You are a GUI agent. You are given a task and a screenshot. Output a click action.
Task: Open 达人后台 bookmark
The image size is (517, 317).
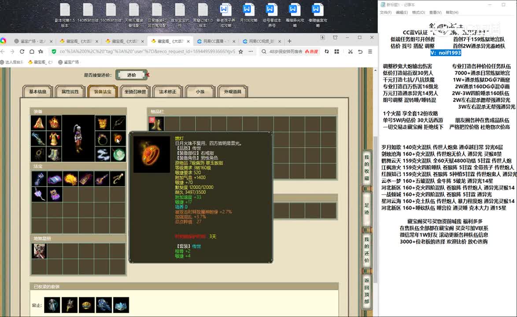coord(12,62)
